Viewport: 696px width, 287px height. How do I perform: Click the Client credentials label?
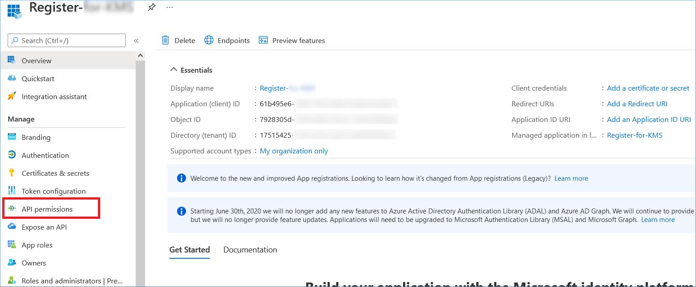pos(539,88)
